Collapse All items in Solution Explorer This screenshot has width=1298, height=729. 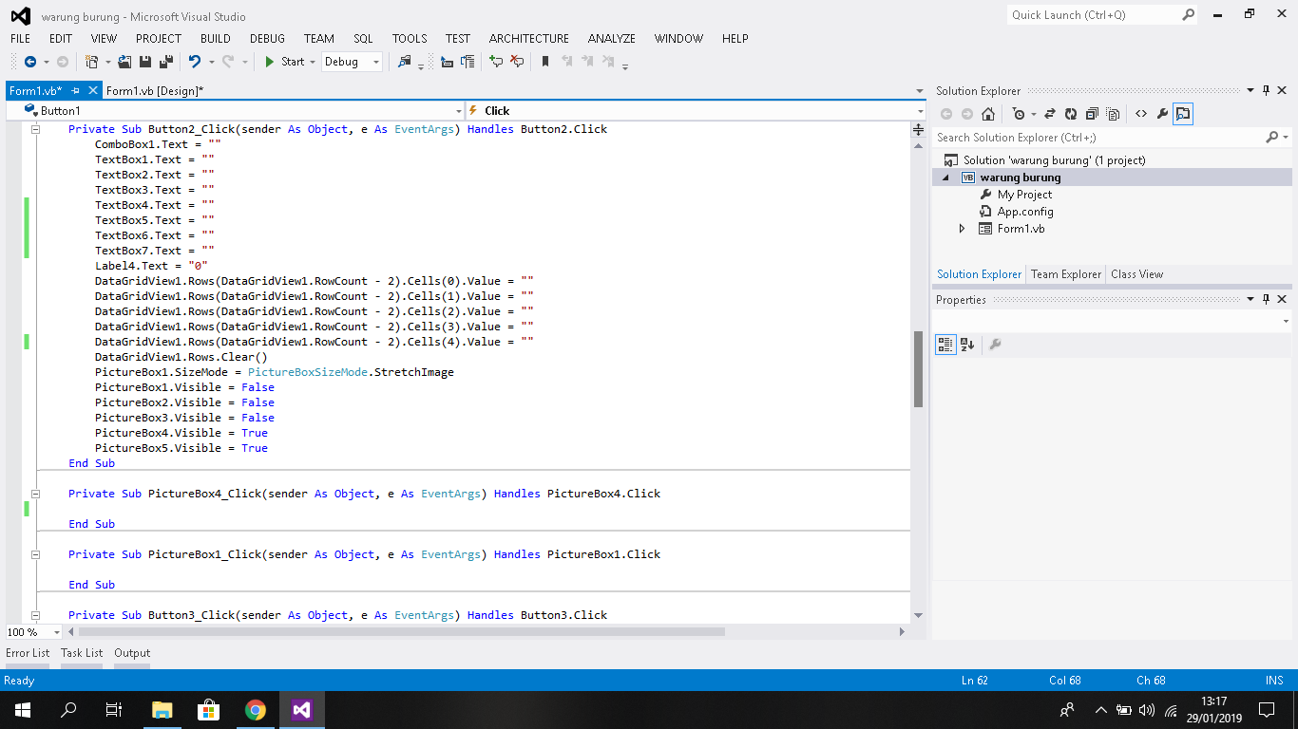click(1093, 113)
